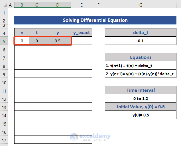The height and width of the screenshot is (146, 181).
Task: Select the 'y(0)= 0.5' cell
Action: 141,115
